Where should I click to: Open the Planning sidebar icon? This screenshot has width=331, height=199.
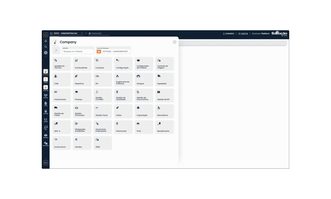[46, 87]
